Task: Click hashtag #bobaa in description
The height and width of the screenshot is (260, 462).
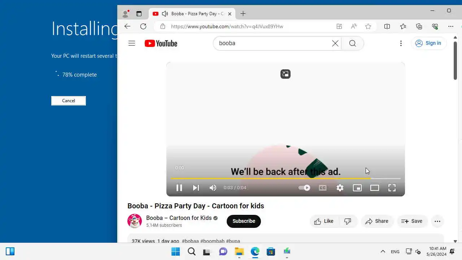Action: click(190, 241)
